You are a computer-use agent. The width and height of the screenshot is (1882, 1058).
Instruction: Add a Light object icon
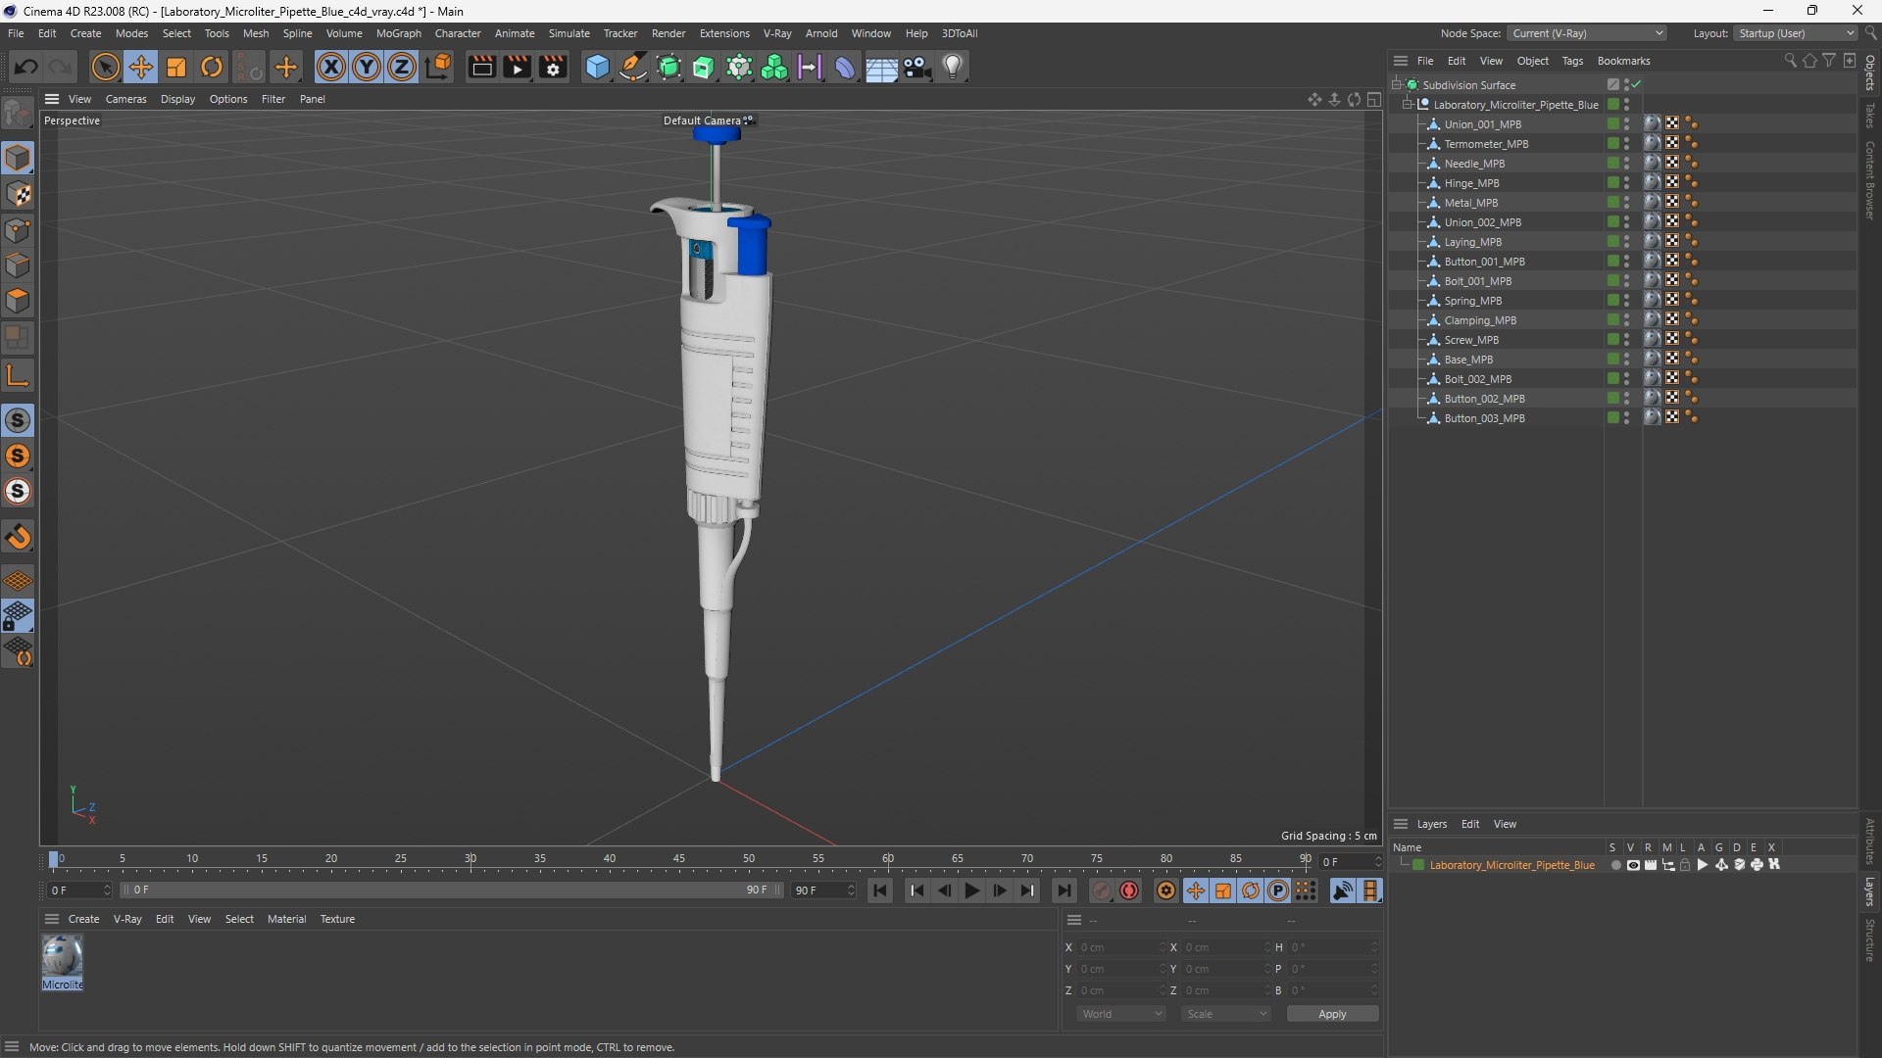(x=953, y=67)
